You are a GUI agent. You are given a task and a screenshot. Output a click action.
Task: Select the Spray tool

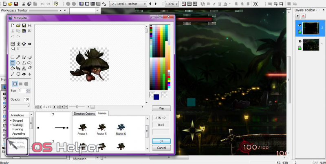(18, 68)
